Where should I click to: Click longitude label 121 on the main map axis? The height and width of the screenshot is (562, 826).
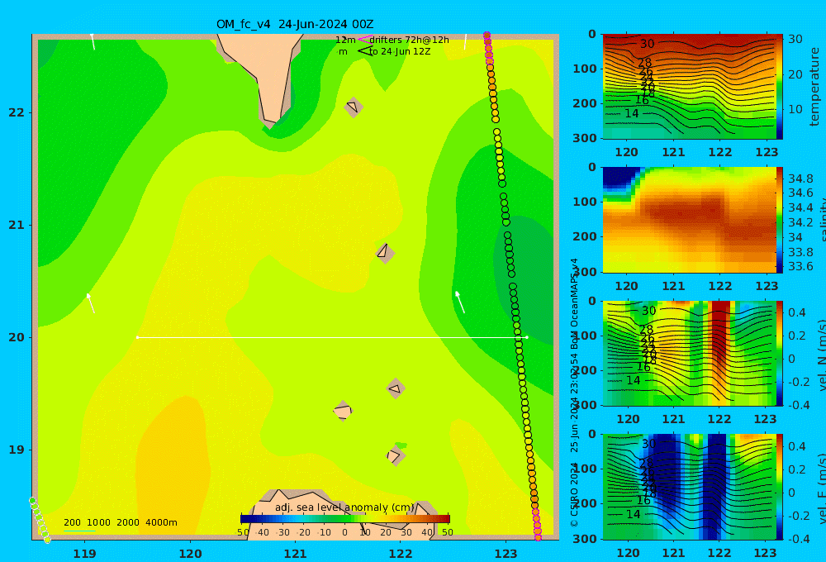tap(296, 554)
